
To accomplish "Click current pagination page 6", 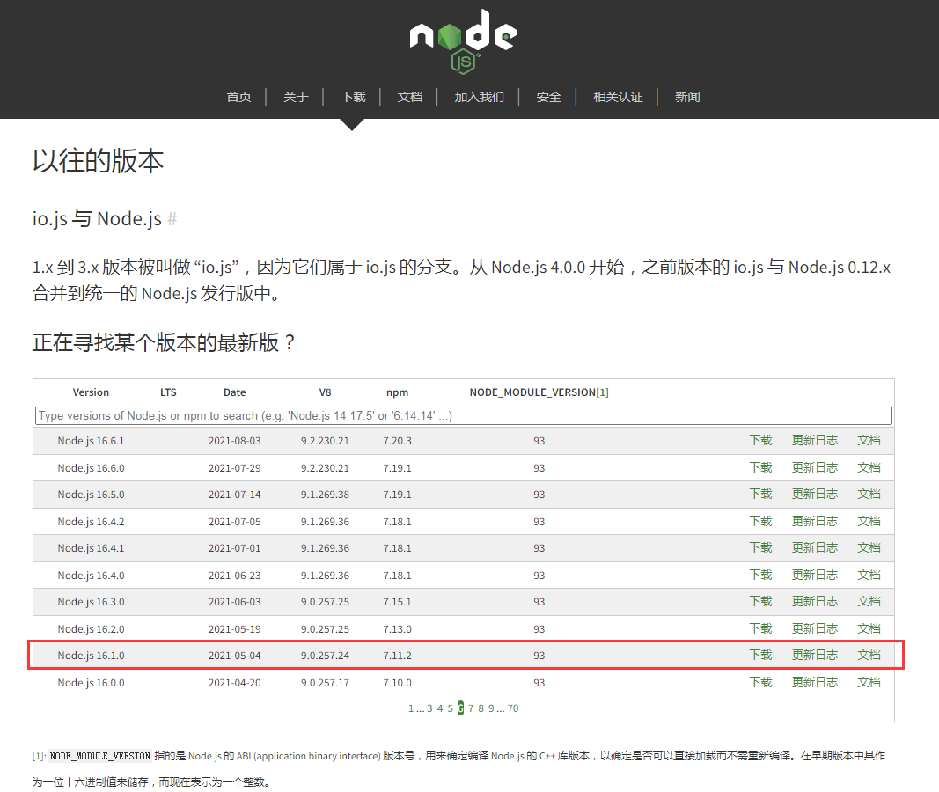I will click(x=460, y=708).
